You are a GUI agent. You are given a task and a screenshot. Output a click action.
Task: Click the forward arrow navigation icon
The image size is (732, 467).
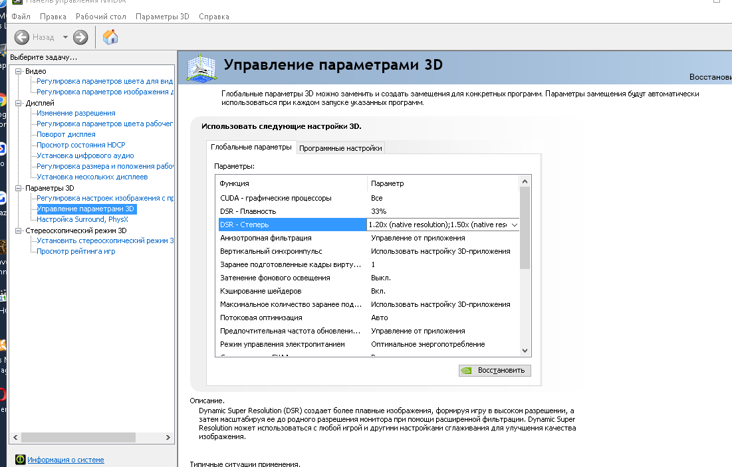pyautogui.click(x=80, y=37)
